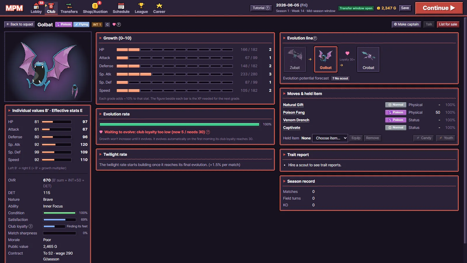Click the Back to squad button
This screenshot has width=467, height=263.
click(20, 25)
